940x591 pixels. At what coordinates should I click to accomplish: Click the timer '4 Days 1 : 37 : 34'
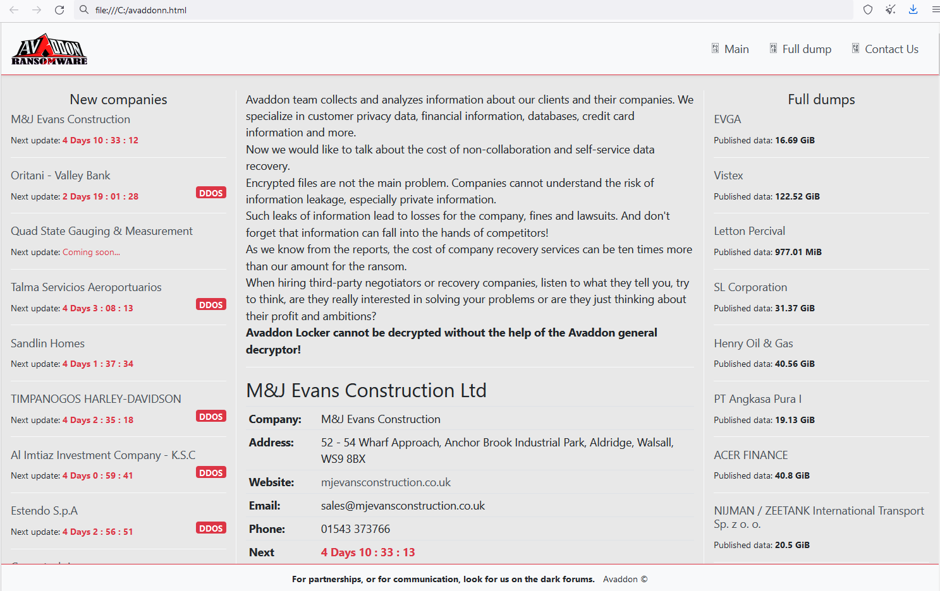click(x=98, y=364)
